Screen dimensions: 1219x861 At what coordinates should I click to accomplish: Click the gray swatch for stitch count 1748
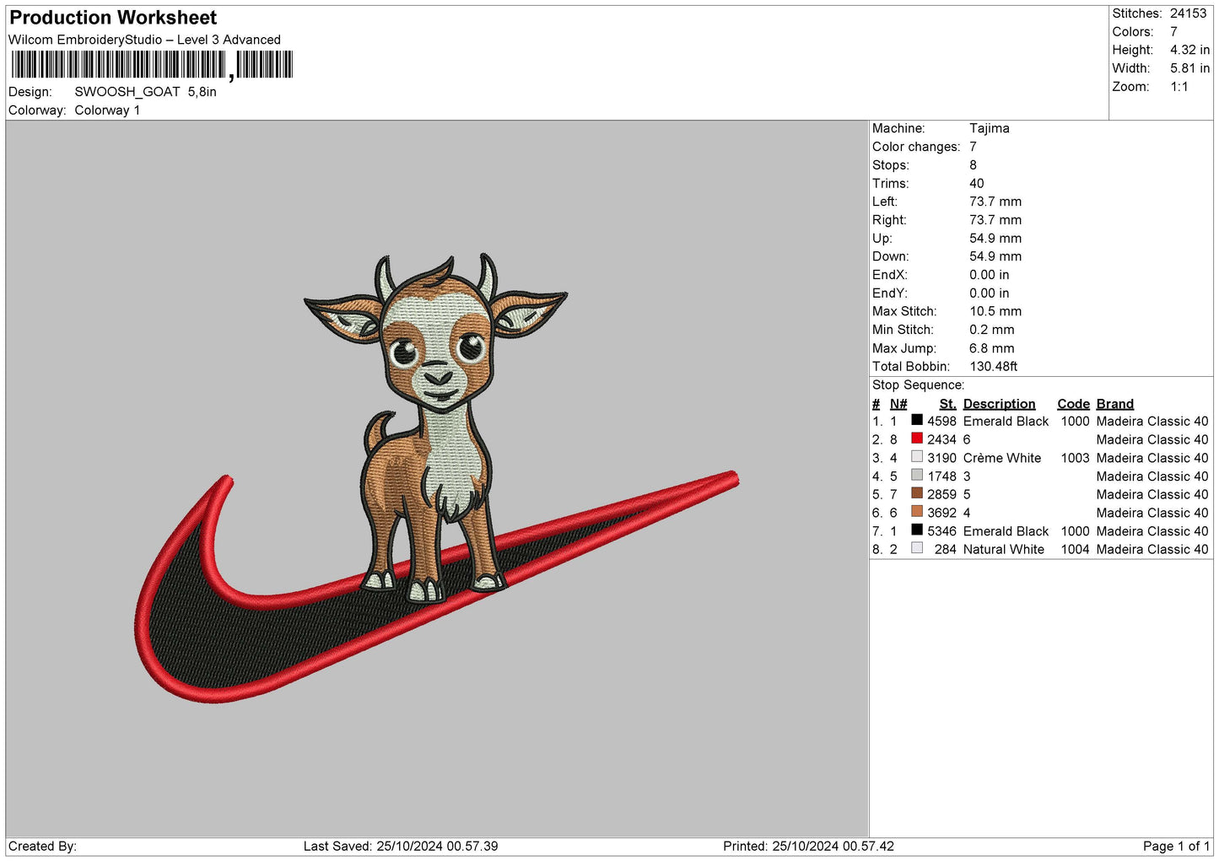(917, 475)
